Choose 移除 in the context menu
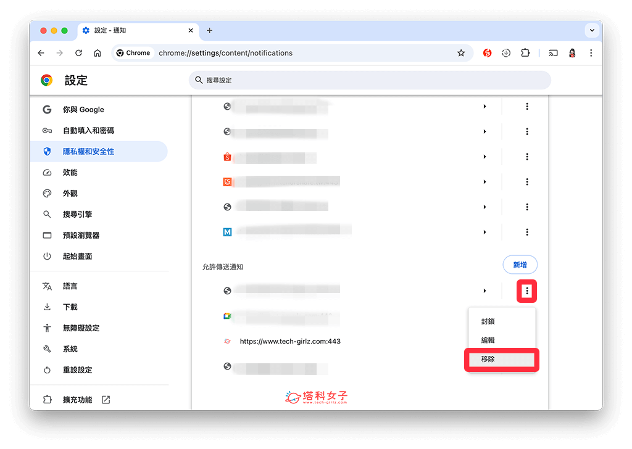Viewport: 632px width, 449px height. (502, 359)
